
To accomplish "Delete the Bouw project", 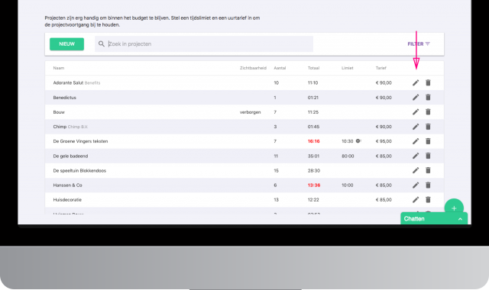I will (428, 112).
